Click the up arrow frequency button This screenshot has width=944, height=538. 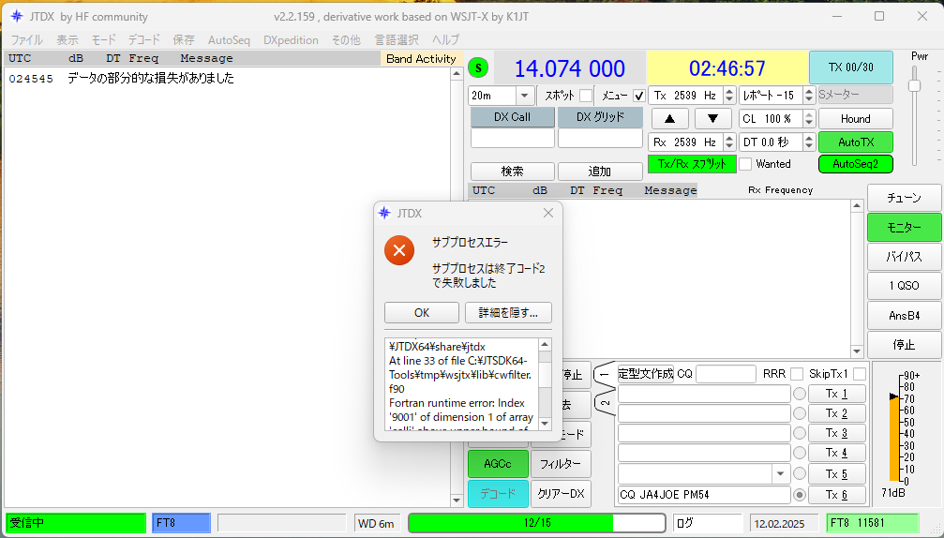669,118
